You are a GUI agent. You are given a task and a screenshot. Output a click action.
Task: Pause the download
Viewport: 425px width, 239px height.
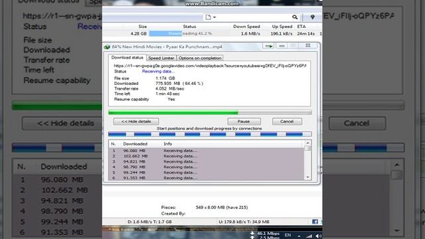pyautogui.click(x=244, y=121)
